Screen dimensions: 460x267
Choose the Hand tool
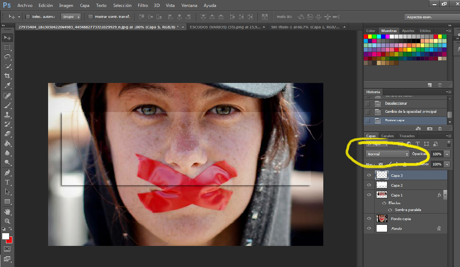point(7,211)
